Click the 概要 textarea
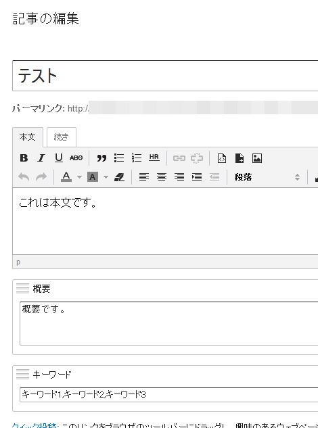This screenshot has width=318, height=428. click(169, 323)
